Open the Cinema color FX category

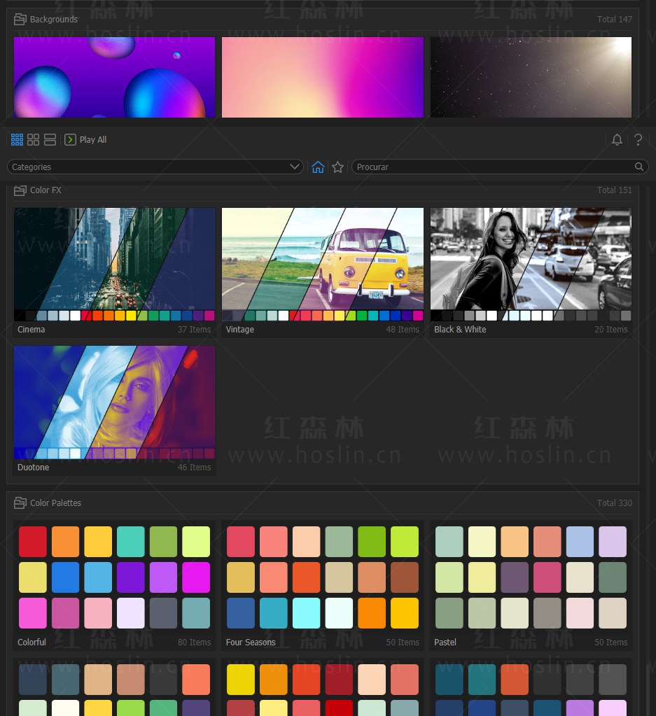114,272
